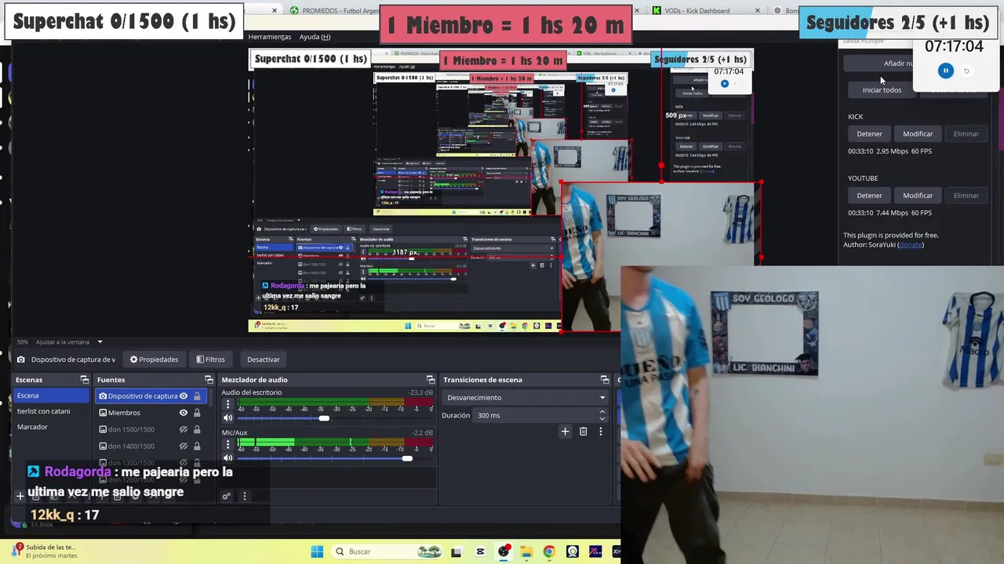1004x564 pixels.
Task: Open the Ayuda menu
Action: coord(315,37)
